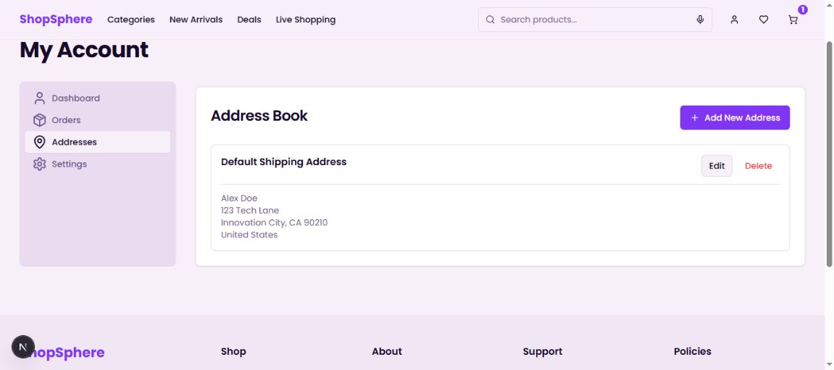Viewport: 834px width, 370px height.
Task: Open the Categories menu
Action: tap(131, 20)
